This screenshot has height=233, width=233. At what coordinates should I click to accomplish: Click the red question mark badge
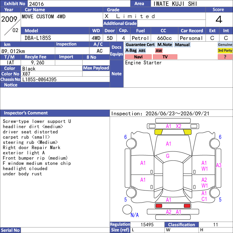tap(225, 57)
